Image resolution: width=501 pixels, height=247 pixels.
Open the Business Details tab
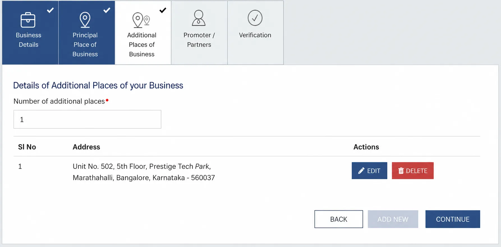(30, 33)
